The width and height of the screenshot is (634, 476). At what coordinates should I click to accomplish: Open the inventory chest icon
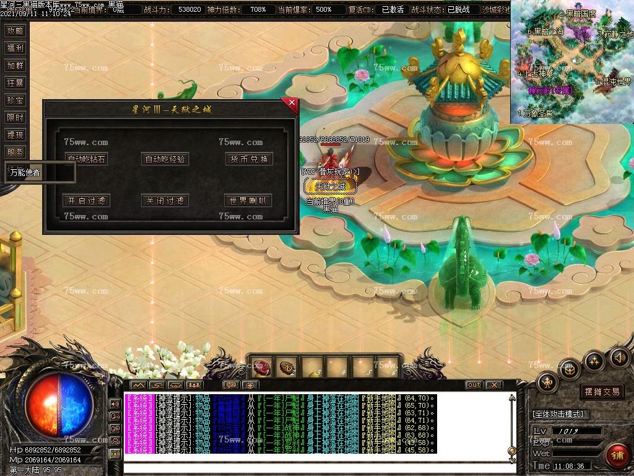[570, 370]
